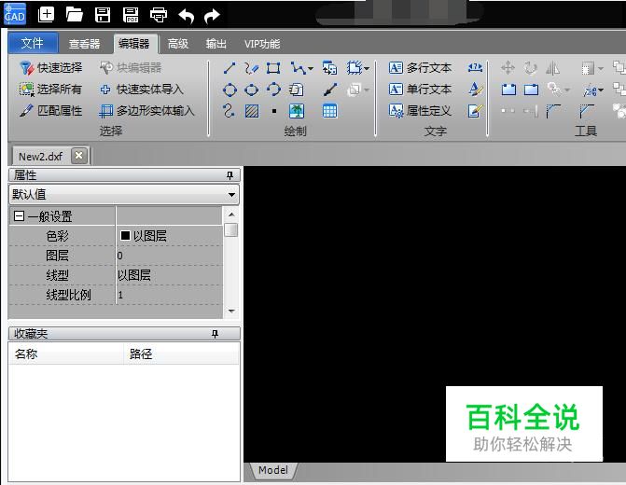The width and height of the screenshot is (626, 485).
Task: Collapse the 一般设置 section
Action: tap(19, 216)
